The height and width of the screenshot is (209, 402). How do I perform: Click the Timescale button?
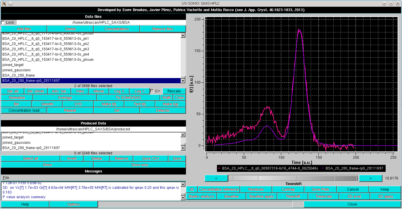[x=324, y=196]
